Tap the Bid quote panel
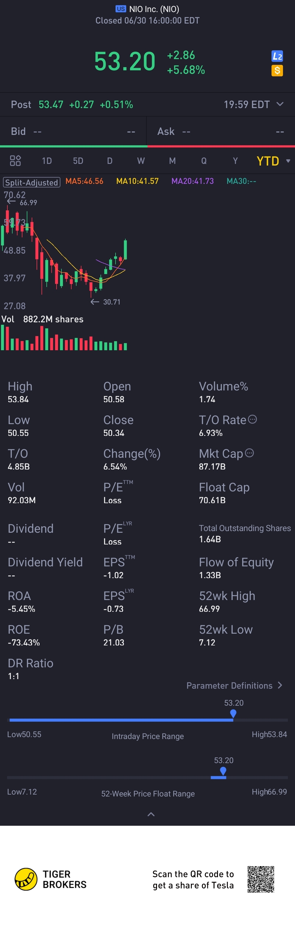This screenshot has height=933, width=295. tap(73, 131)
